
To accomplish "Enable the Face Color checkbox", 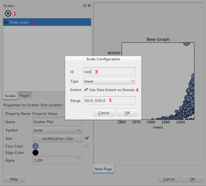I will pos(86,146).
